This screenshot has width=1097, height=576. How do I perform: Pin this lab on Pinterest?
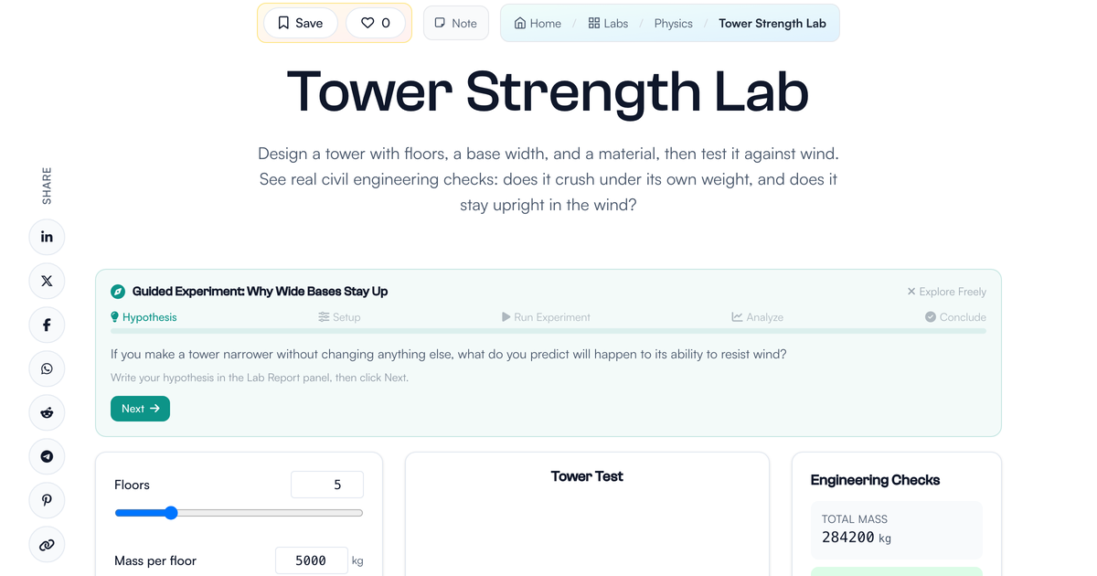click(47, 500)
